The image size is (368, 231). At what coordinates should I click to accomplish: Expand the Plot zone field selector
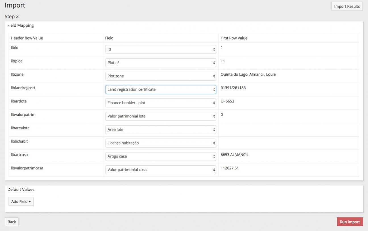pyautogui.click(x=161, y=76)
